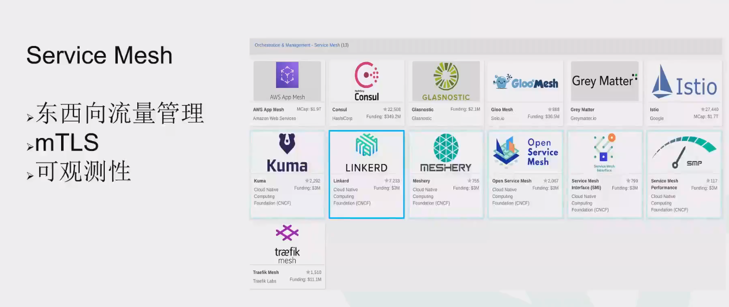Click the "Traefik Mesh" card name

[x=266, y=272]
